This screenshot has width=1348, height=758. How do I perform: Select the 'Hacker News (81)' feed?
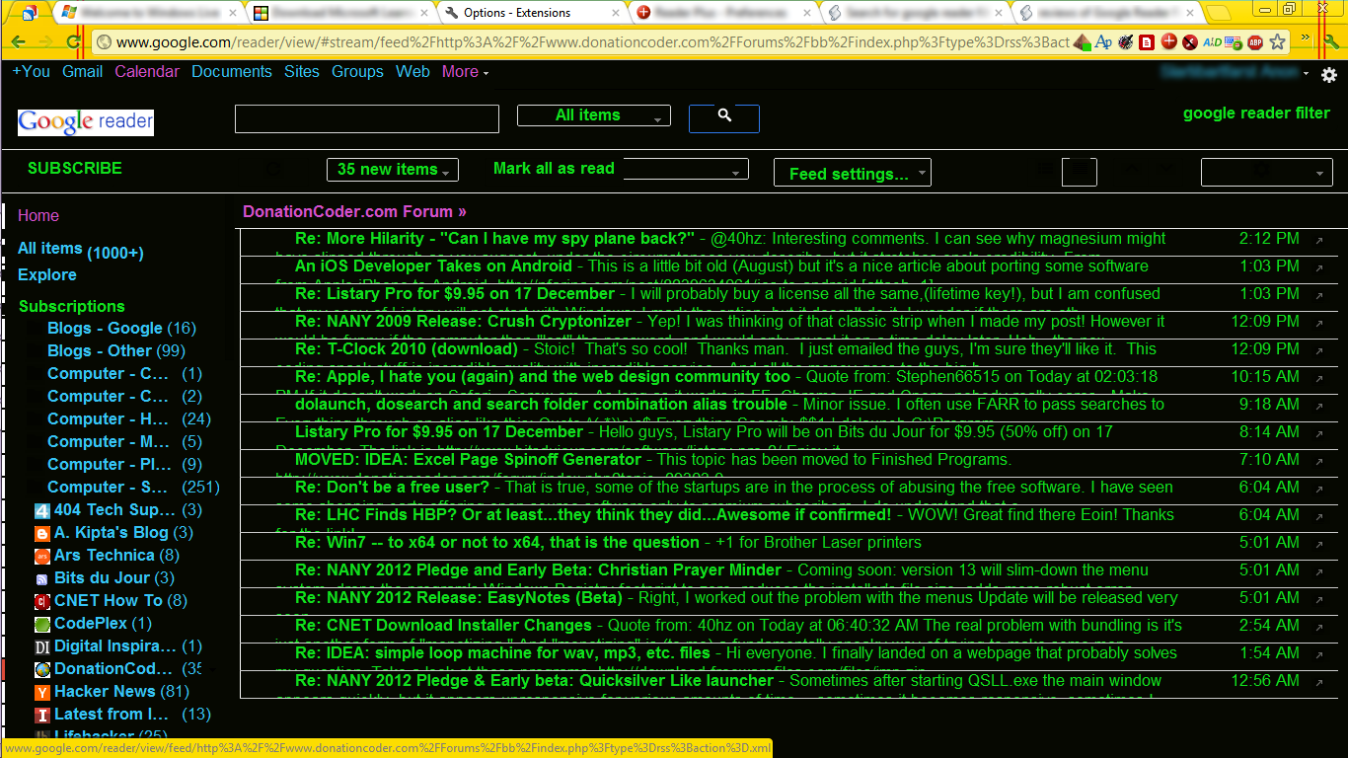(121, 692)
